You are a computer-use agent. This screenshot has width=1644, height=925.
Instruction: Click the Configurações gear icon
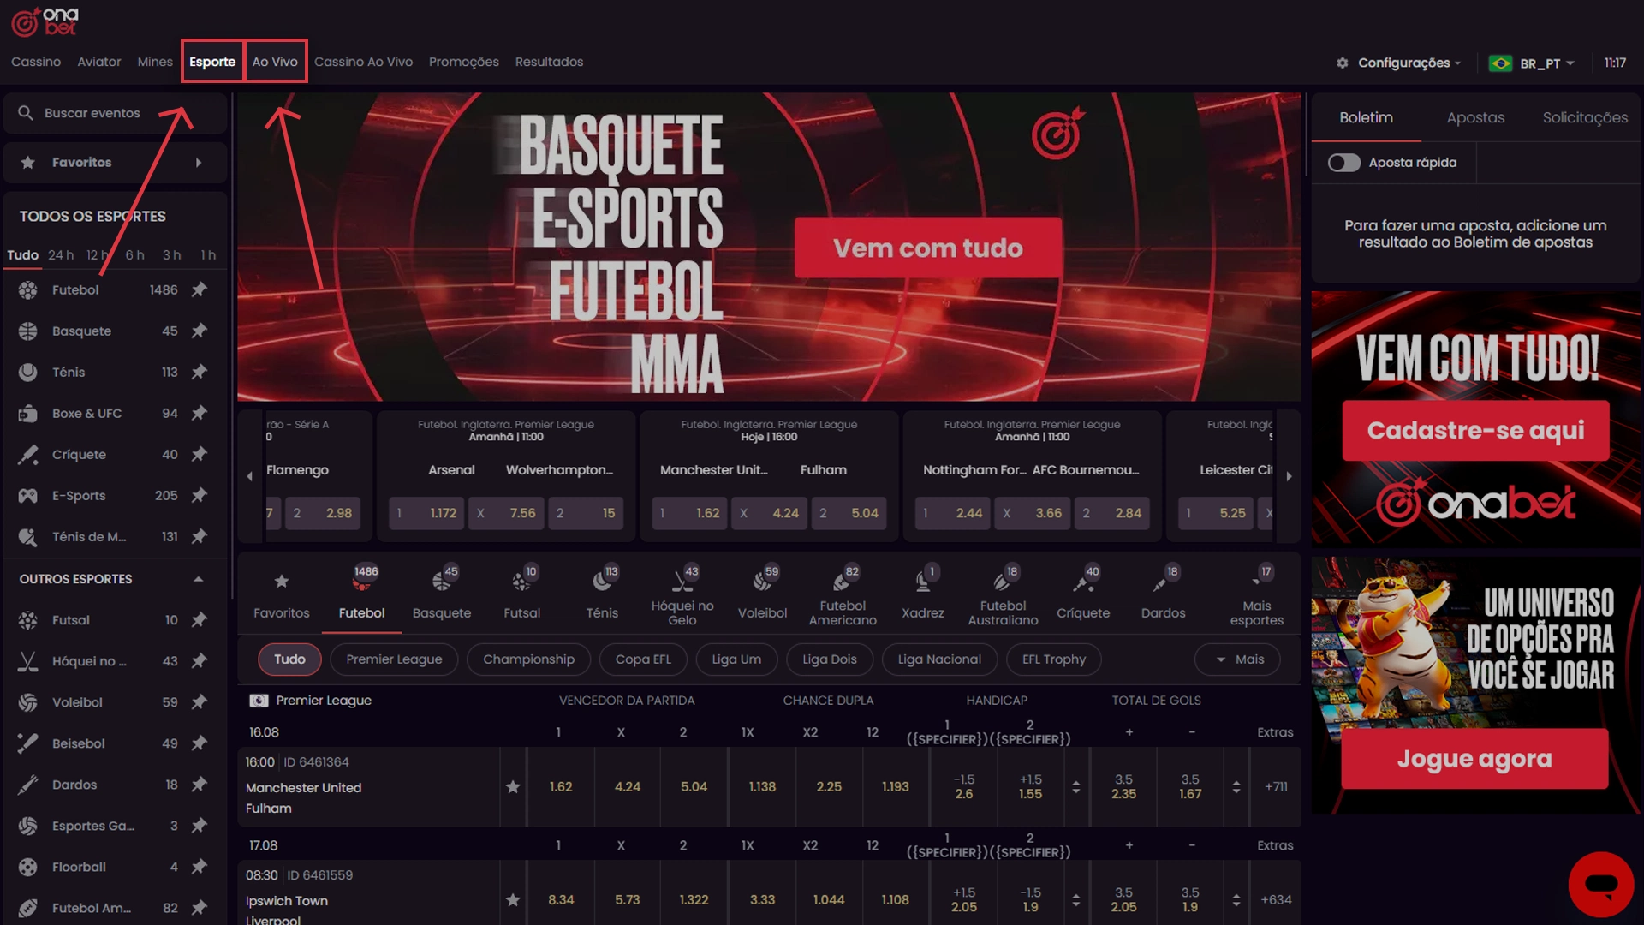(x=1343, y=63)
